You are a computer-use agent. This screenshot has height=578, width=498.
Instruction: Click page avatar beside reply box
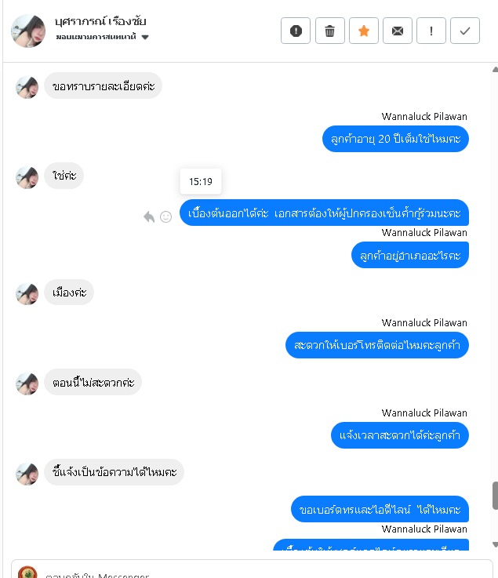pyautogui.click(x=27, y=572)
